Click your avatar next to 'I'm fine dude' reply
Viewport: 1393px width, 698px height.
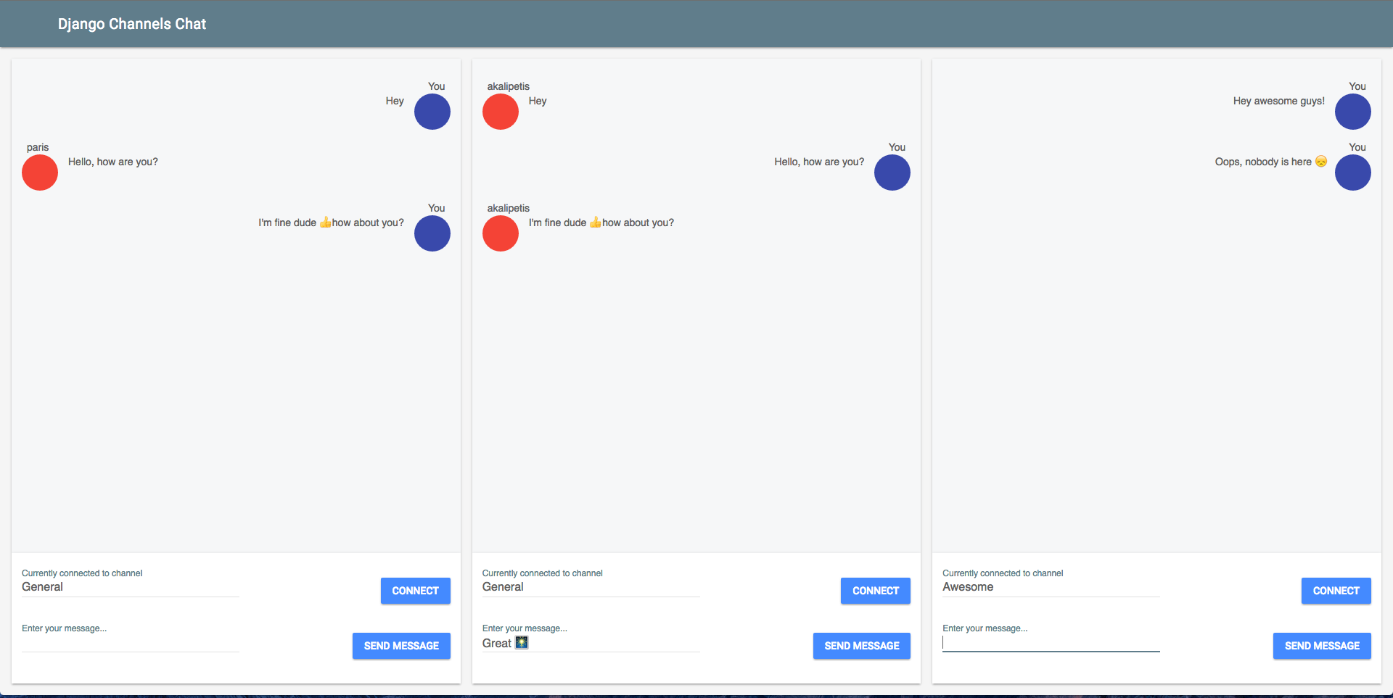click(432, 233)
